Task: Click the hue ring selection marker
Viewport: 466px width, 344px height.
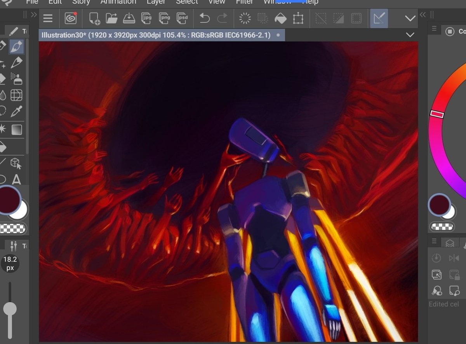Action: click(437, 114)
